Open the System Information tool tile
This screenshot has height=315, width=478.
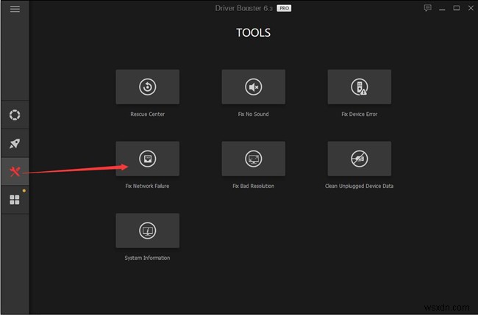pyautogui.click(x=148, y=231)
